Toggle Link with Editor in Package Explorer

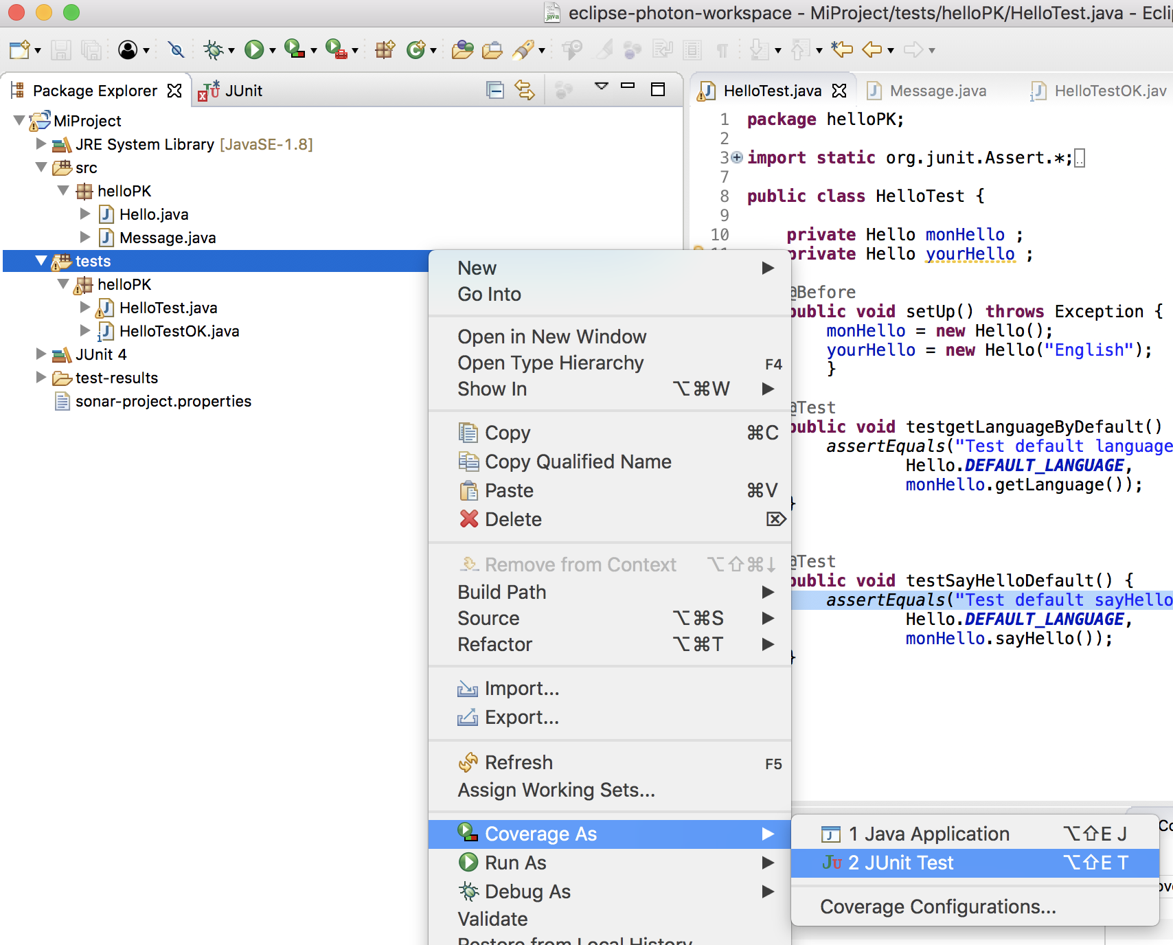(525, 90)
